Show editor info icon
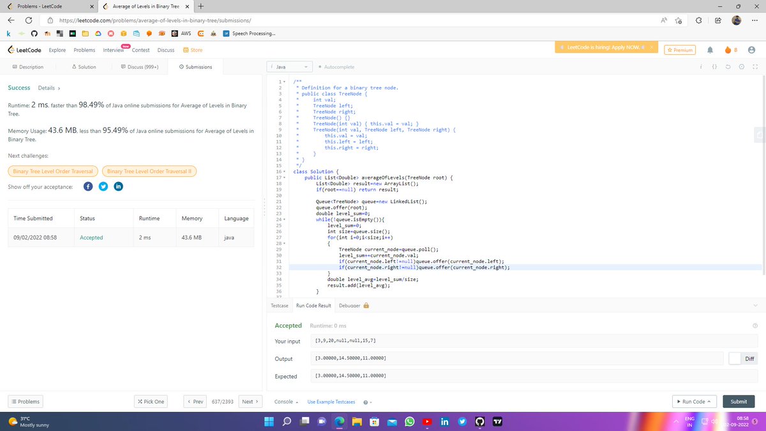This screenshot has width=766, height=431. (702, 66)
